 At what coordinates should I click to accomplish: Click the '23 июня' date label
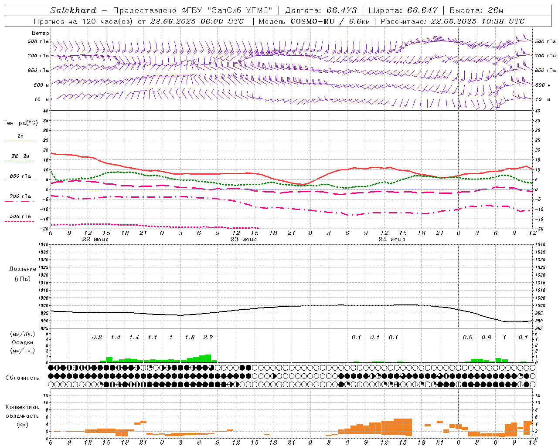pyautogui.click(x=243, y=240)
